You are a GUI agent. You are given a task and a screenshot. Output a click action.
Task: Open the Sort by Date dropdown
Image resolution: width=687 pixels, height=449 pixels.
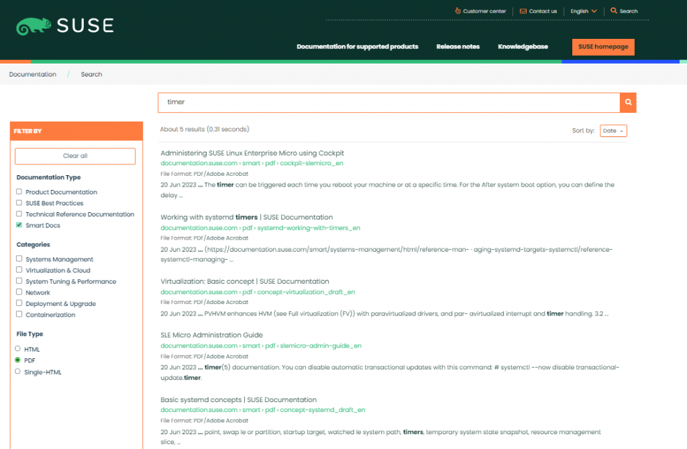point(613,131)
